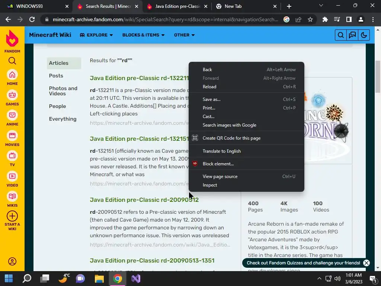Choose Inspect in context menu

246,185
